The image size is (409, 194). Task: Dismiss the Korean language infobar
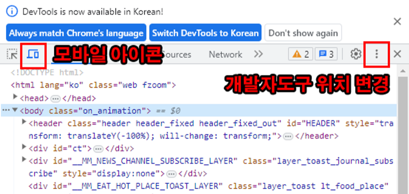[397, 22]
